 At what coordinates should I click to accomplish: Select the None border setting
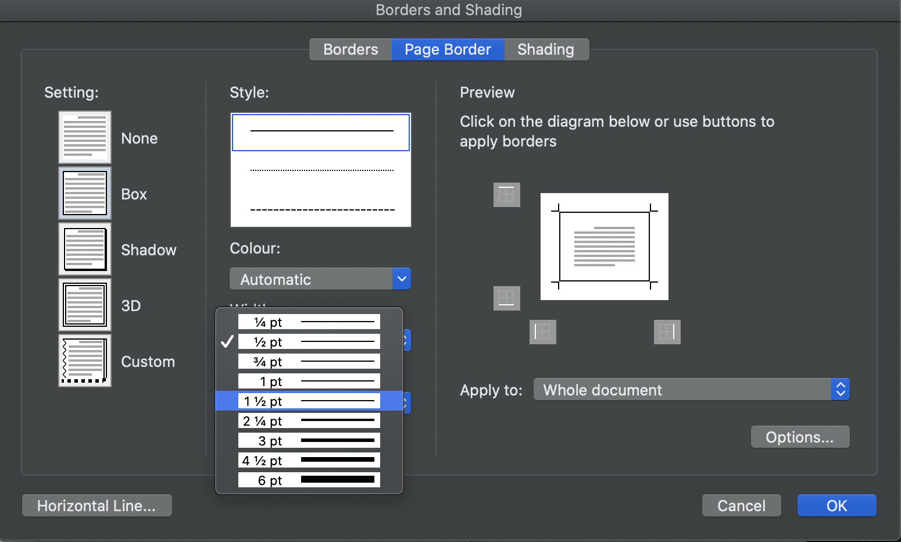coord(84,137)
